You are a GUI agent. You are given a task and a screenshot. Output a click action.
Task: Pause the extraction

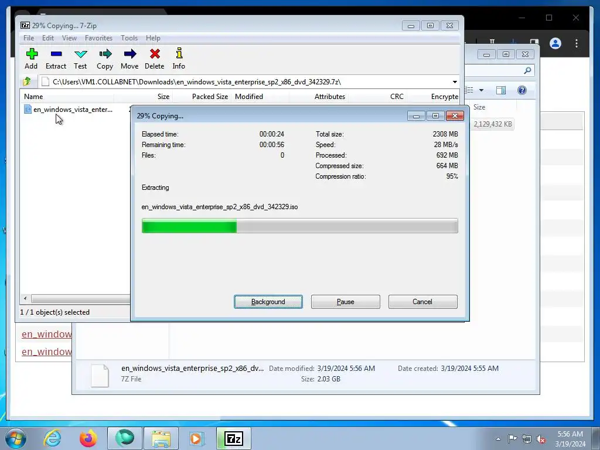(x=346, y=302)
